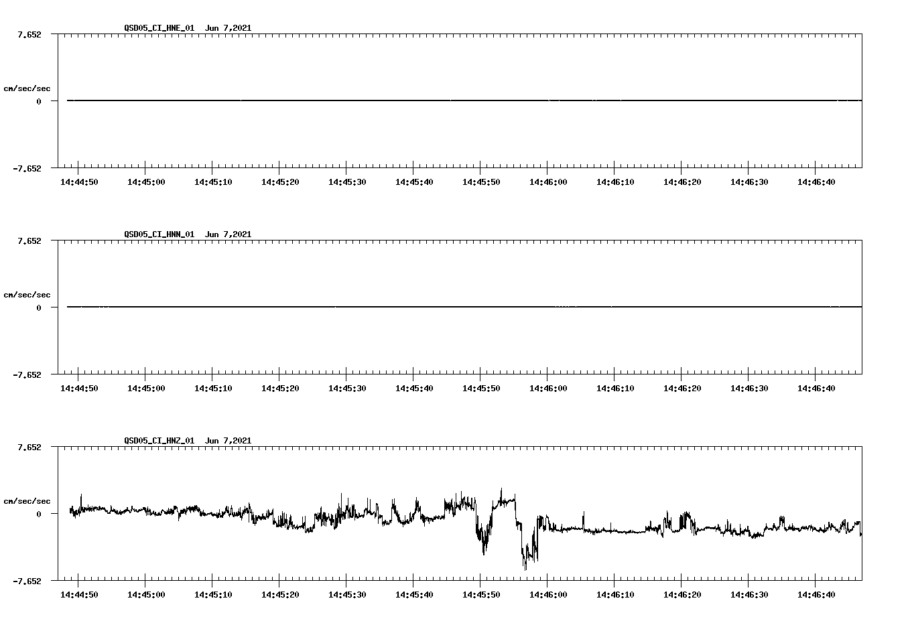The width and height of the screenshot is (910, 619).
Task: Click the flat trace line in HNE plot
Action: click(464, 100)
